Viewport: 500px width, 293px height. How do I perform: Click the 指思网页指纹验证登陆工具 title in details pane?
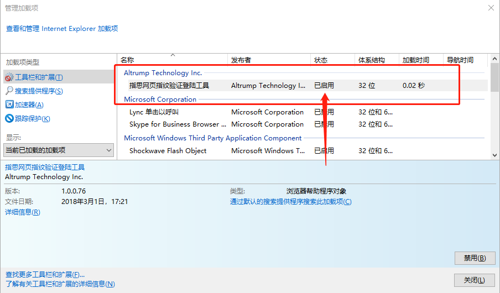tap(45, 167)
